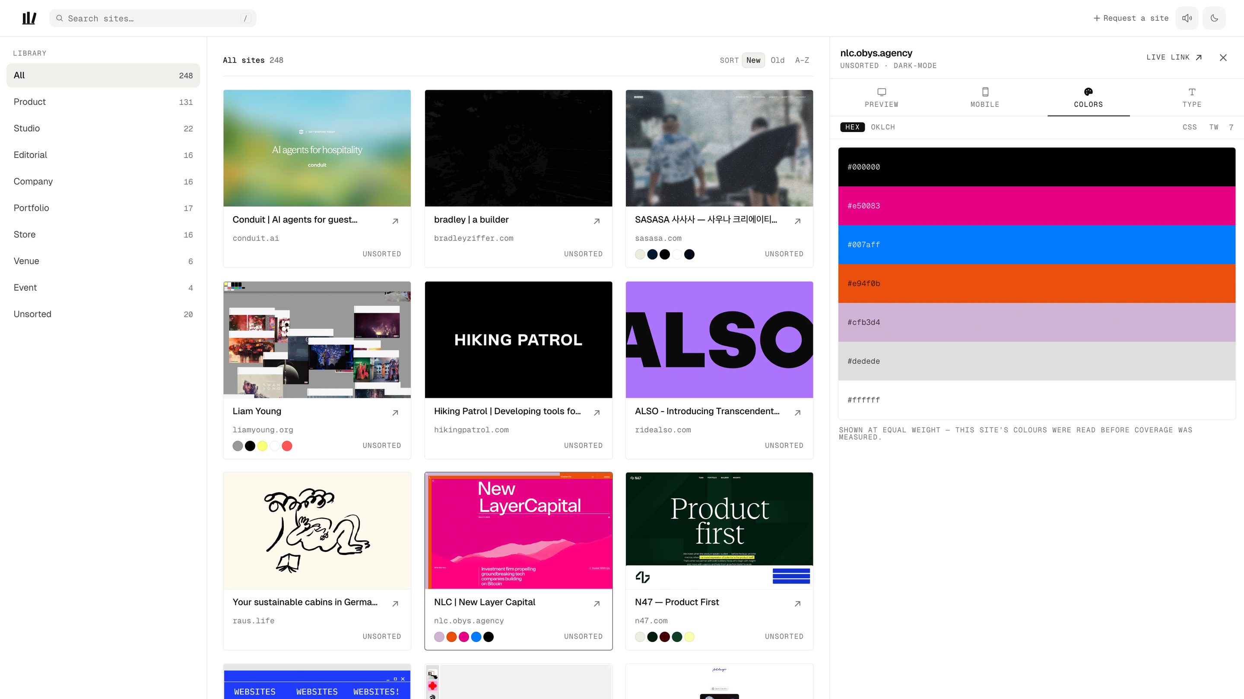Screen dimensions: 1244x699
Task: Select HEX color format
Action: click(852, 127)
